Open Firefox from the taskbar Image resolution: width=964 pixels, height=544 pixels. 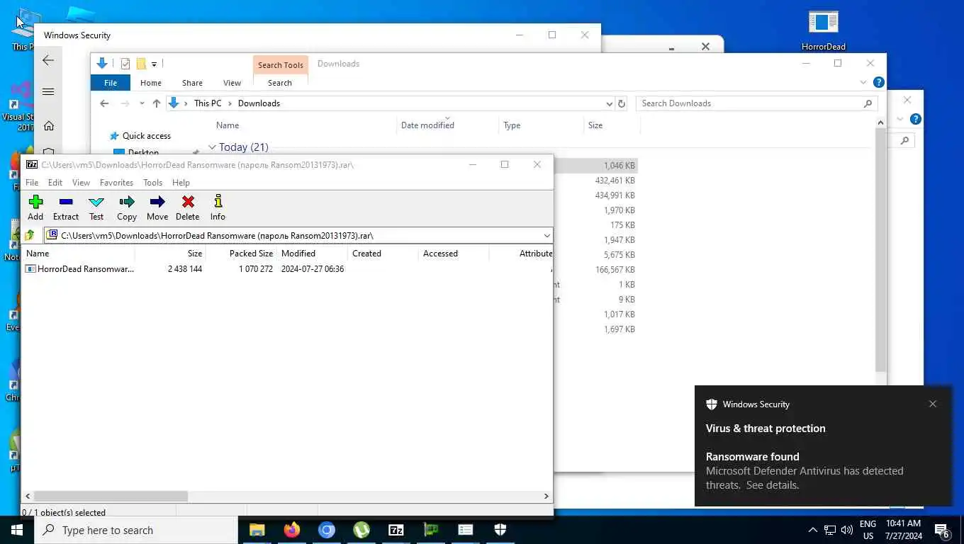291,530
